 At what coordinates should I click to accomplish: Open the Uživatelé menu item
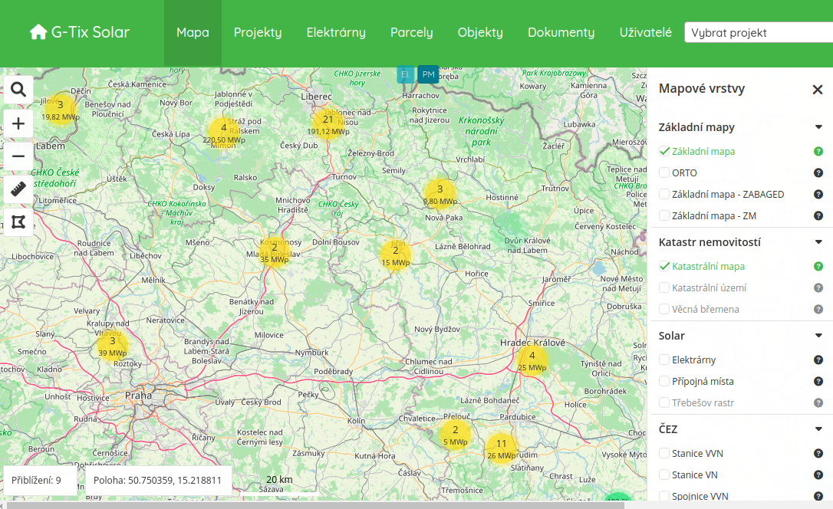click(x=646, y=32)
